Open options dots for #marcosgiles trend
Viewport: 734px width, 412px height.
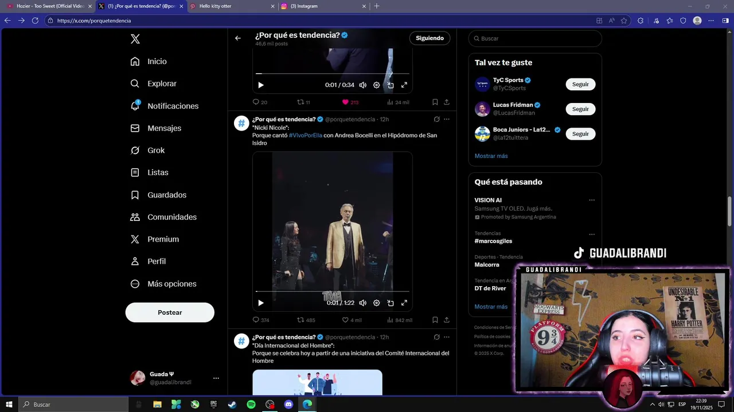pyautogui.click(x=592, y=234)
